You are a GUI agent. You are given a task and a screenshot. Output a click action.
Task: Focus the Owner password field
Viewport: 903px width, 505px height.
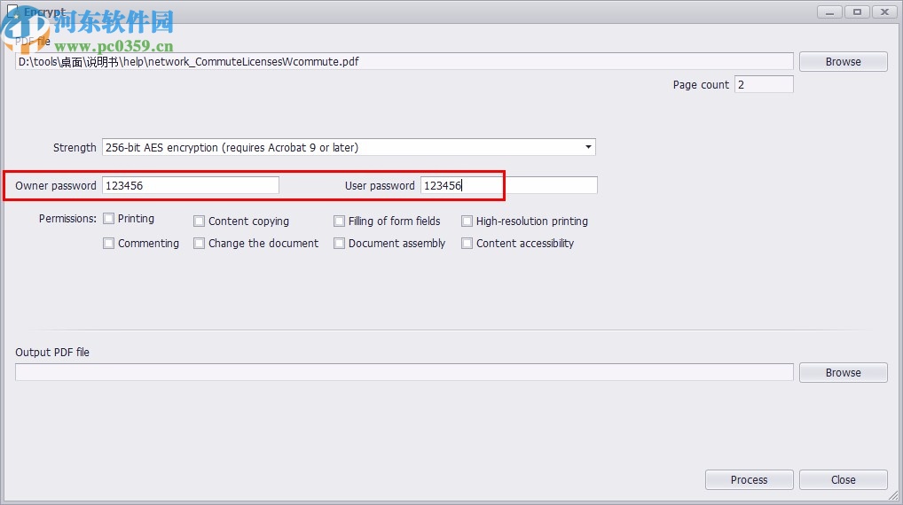(x=191, y=185)
